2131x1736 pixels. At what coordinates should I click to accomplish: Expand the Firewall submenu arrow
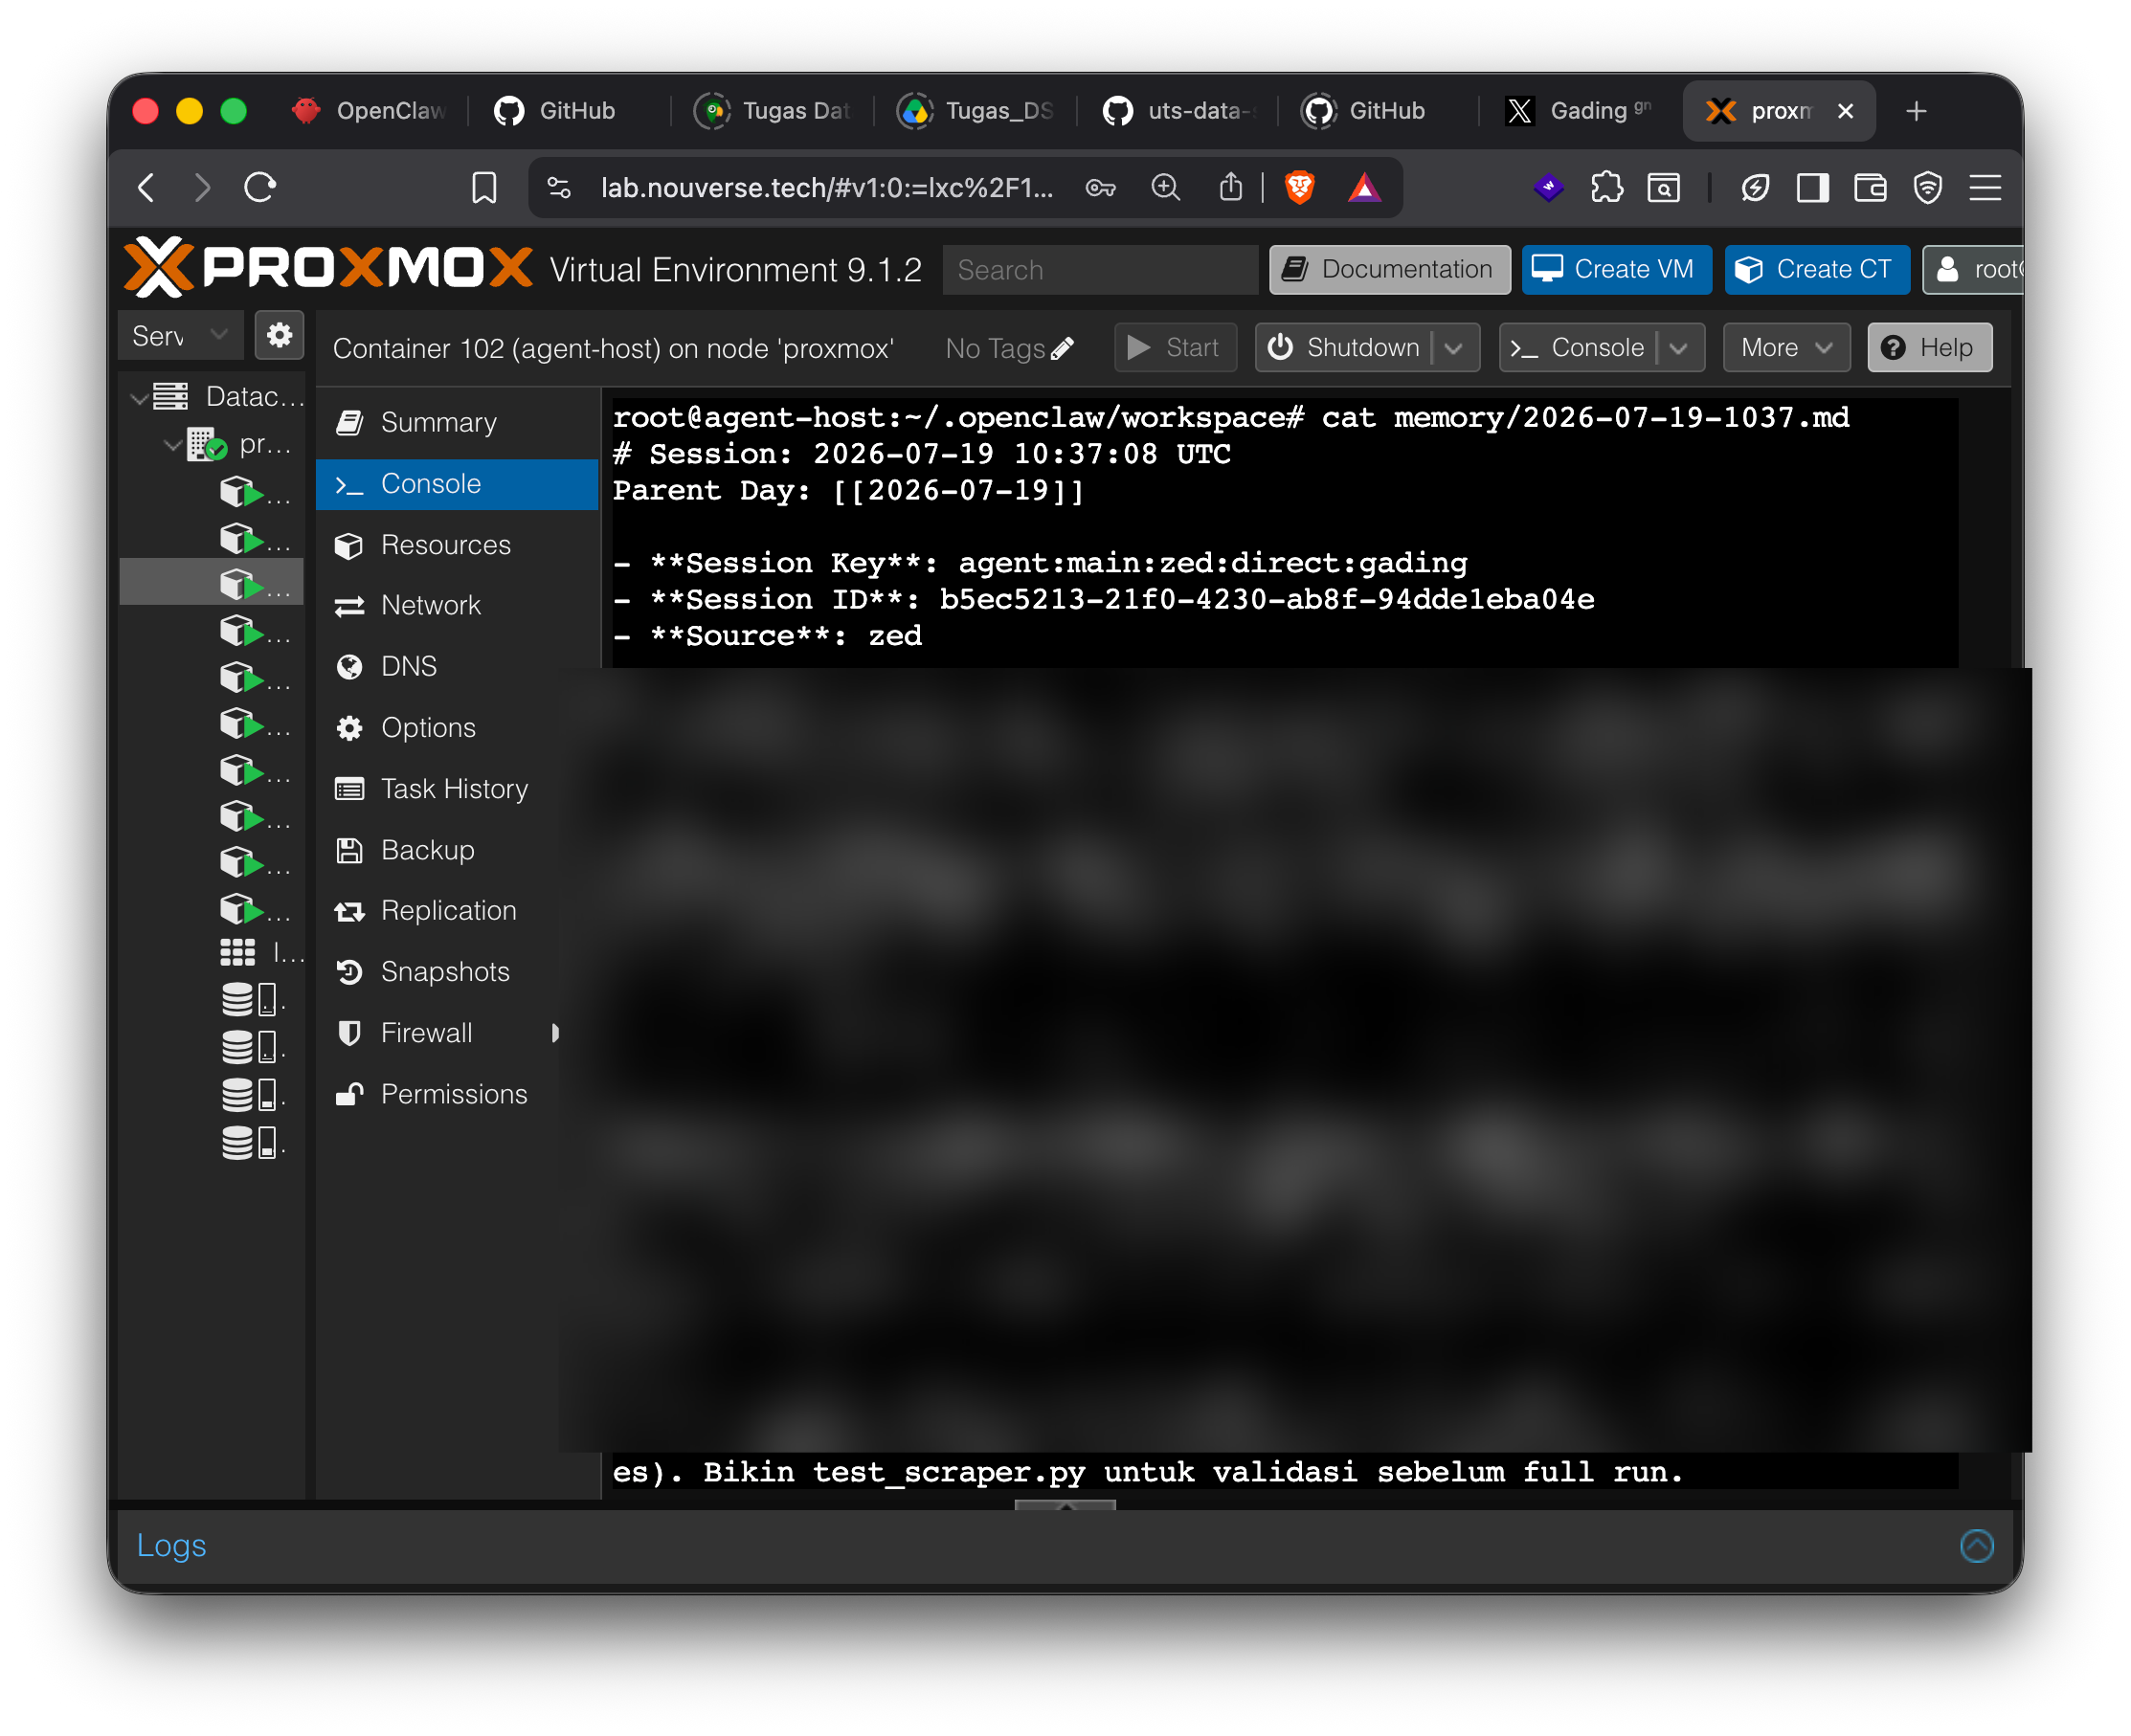point(556,1033)
